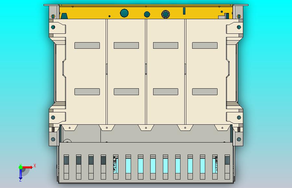Select lower gray rectangle on rightmost cream panel
The height and width of the screenshot is (188, 292).
pyautogui.click(x=205, y=92)
